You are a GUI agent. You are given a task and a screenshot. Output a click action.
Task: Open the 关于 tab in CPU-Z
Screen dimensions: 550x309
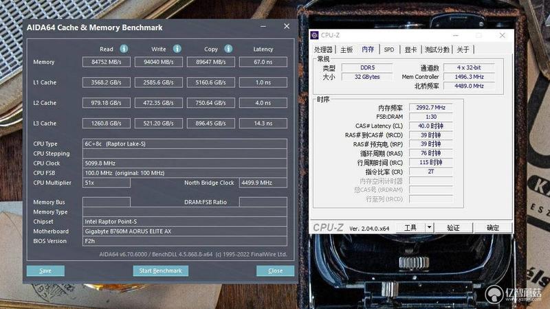[463, 49]
